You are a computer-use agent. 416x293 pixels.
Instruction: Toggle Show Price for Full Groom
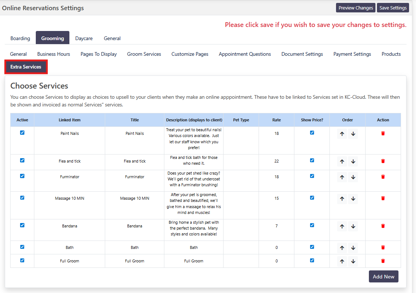click(x=312, y=260)
